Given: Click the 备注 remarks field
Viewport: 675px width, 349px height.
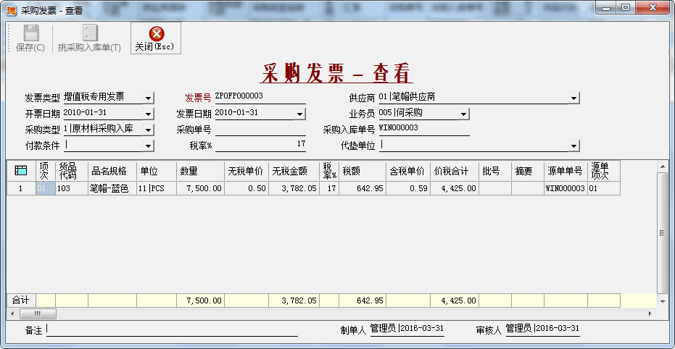Looking at the screenshot, I should 172,329.
